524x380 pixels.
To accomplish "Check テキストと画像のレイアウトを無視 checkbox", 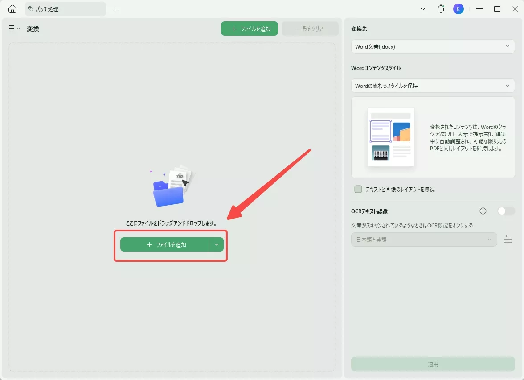I will [x=358, y=189].
